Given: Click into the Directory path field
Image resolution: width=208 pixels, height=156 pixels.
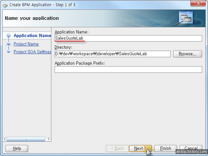Looking at the screenshot, I should 112,54.
